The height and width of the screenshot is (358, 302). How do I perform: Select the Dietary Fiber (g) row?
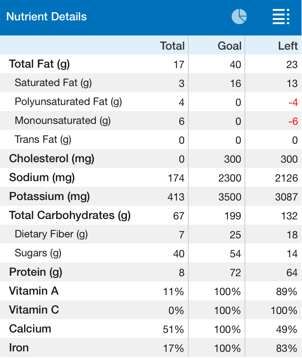coord(51,234)
